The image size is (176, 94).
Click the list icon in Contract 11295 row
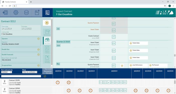click(105, 82)
